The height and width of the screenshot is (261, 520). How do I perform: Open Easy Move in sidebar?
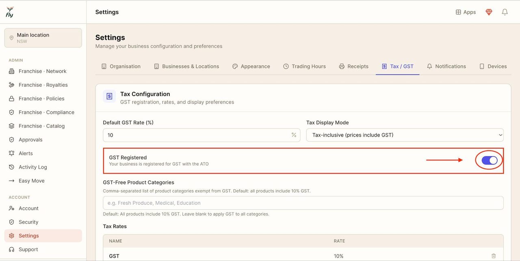tap(43, 181)
